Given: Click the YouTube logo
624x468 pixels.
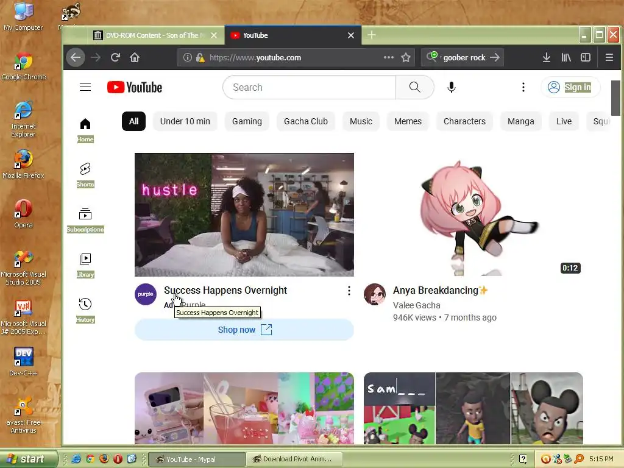Looking at the screenshot, I should 135,87.
